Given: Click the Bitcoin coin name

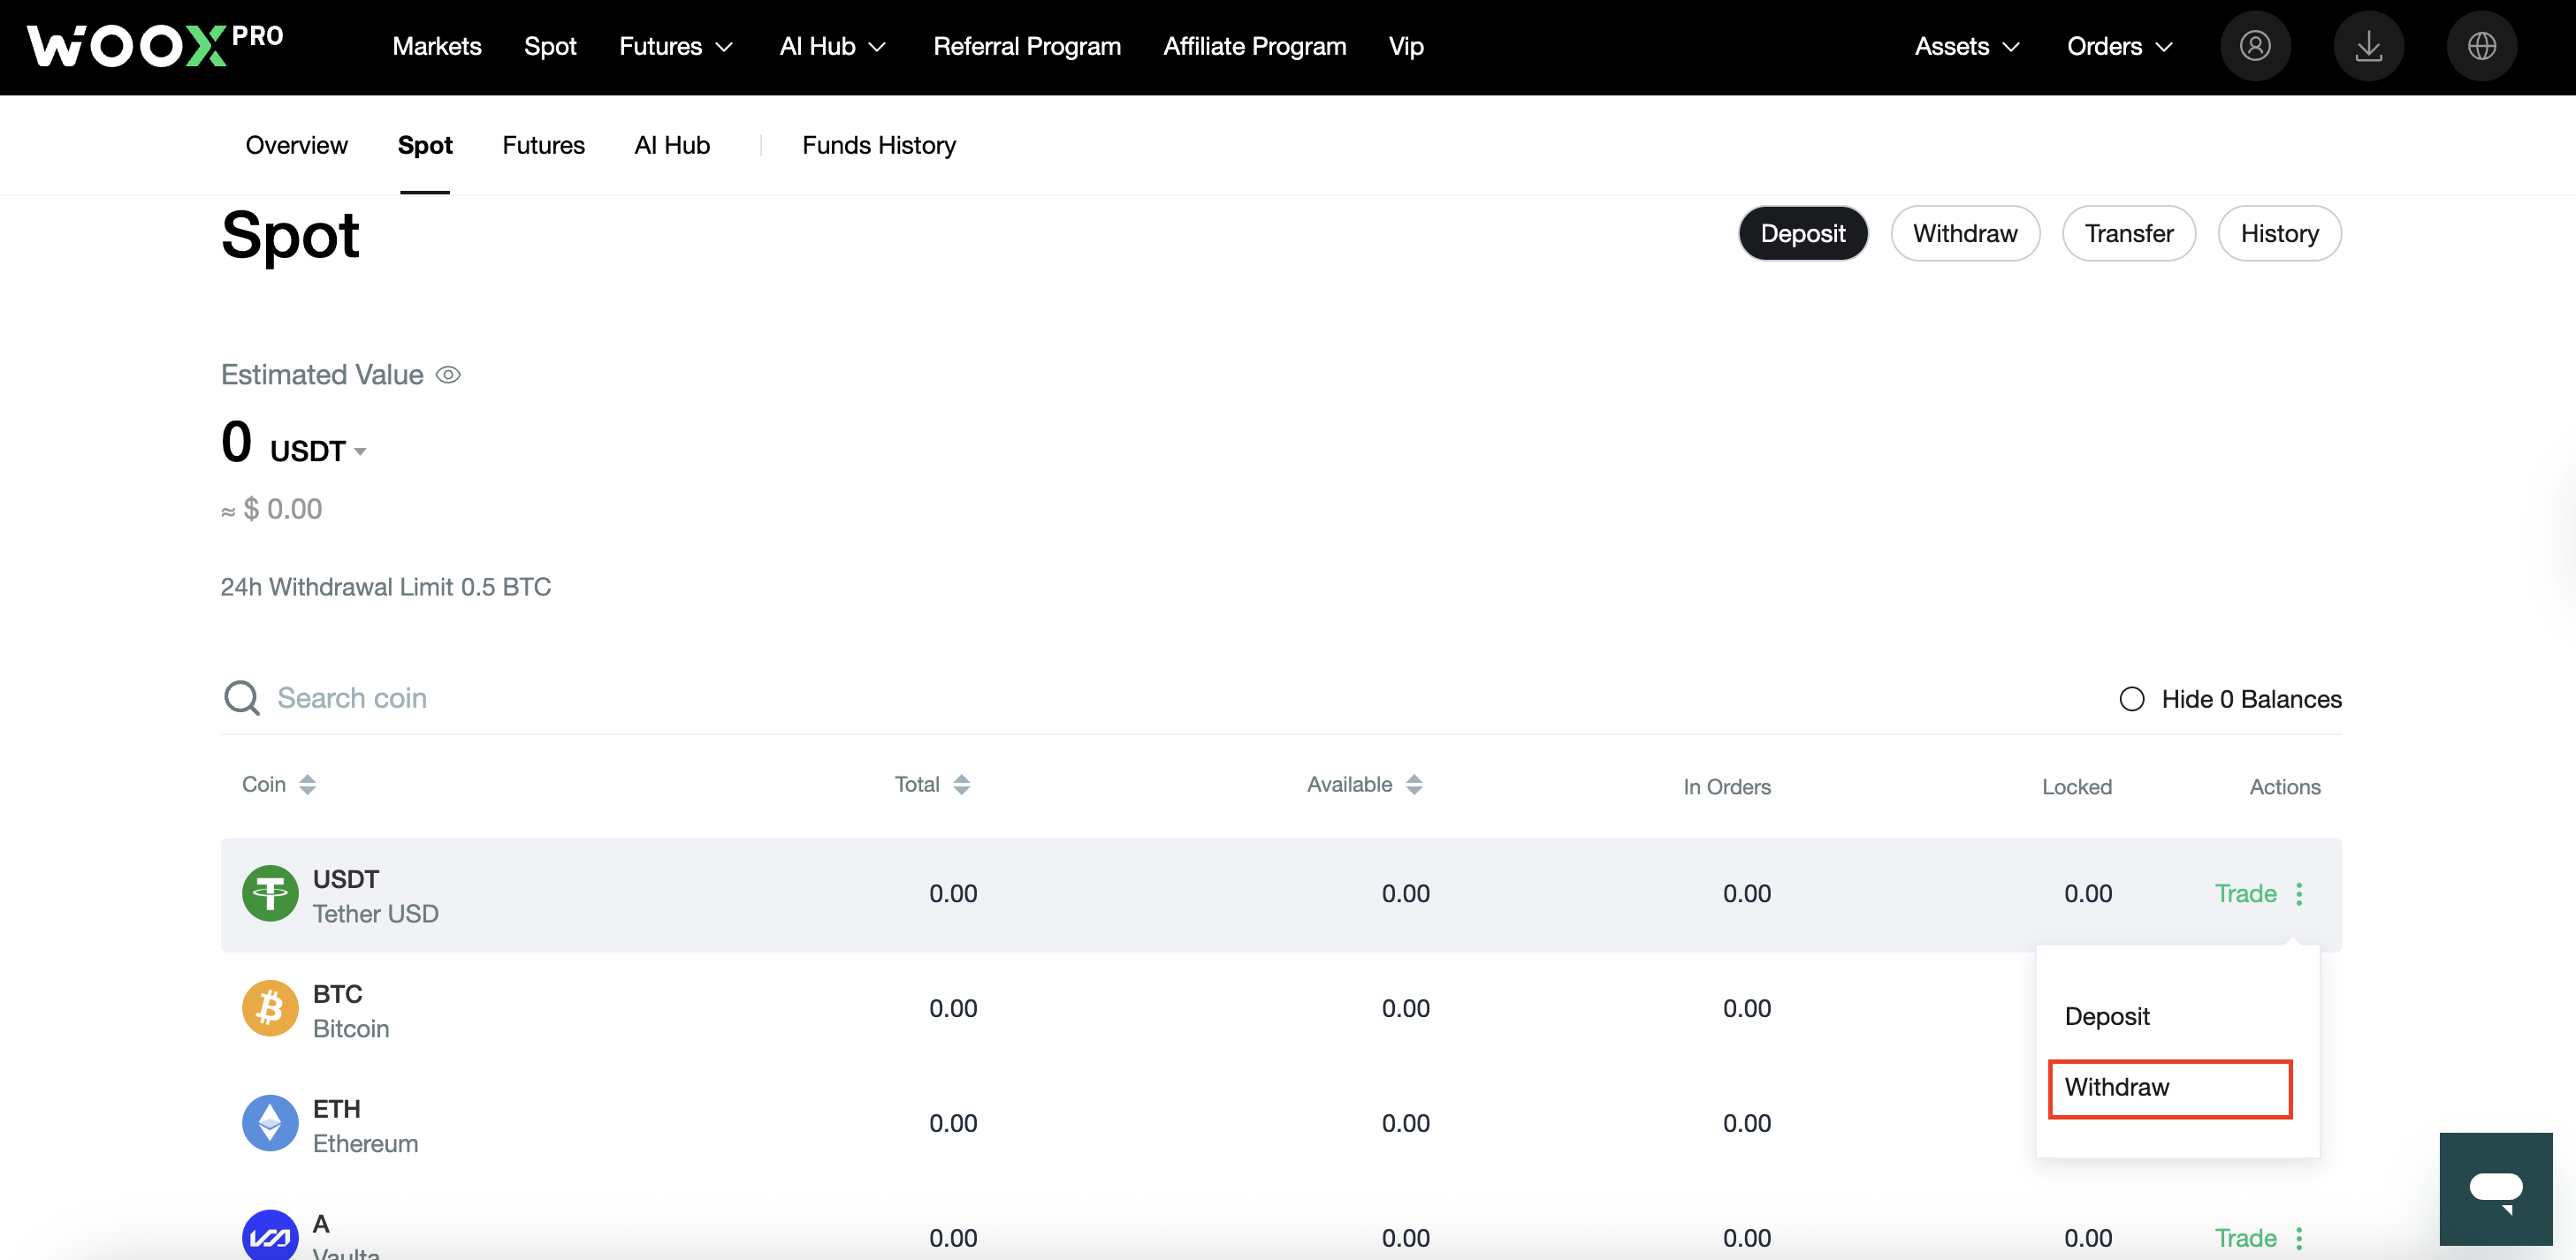Looking at the screenshot, I should click(x=351, y=1028).
